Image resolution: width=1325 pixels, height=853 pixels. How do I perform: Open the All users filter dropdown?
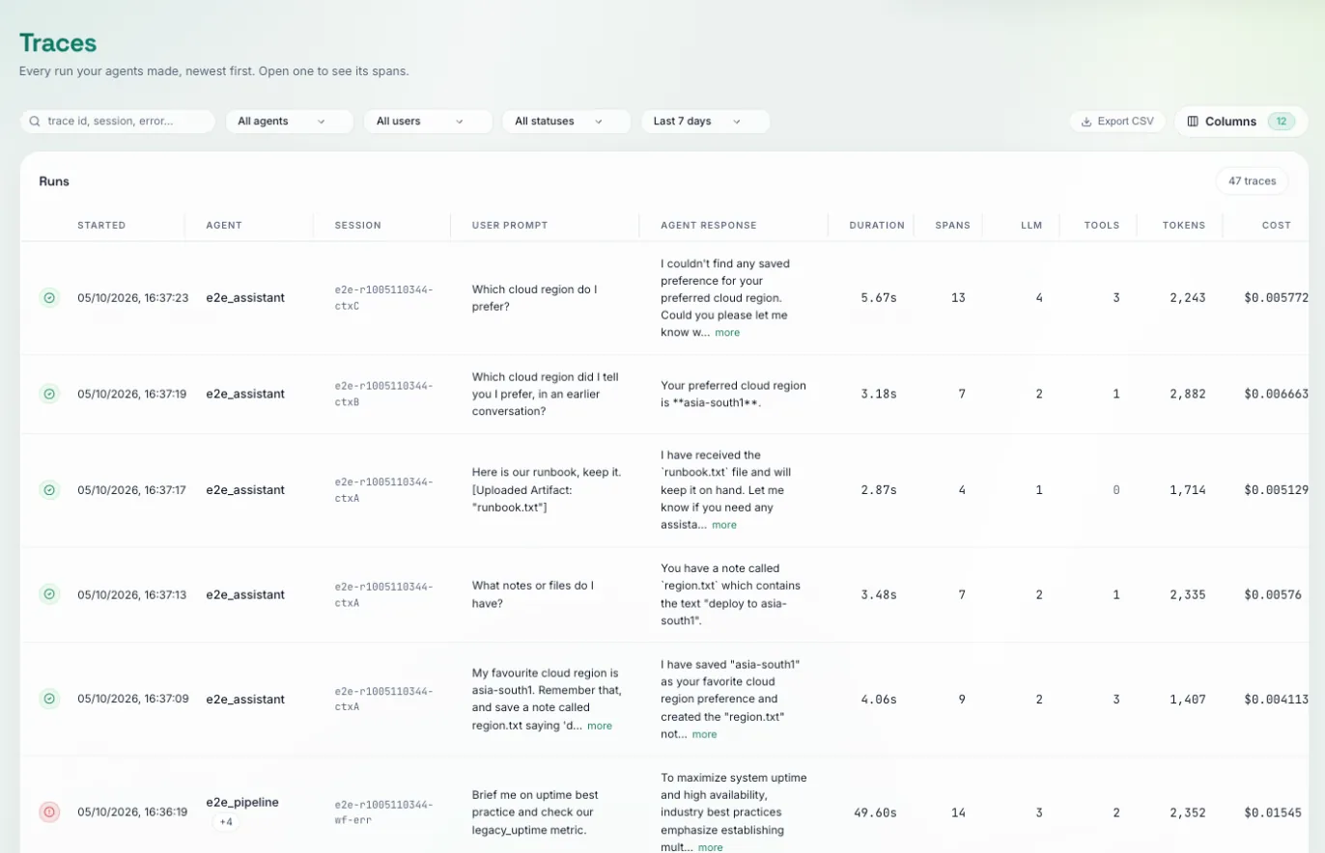point(428,122)
